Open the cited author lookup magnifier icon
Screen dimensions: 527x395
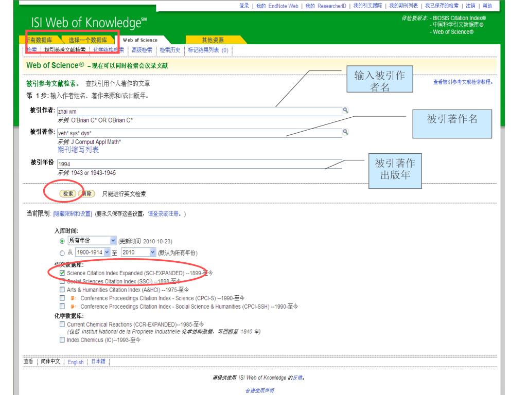(x=345, y=110)
